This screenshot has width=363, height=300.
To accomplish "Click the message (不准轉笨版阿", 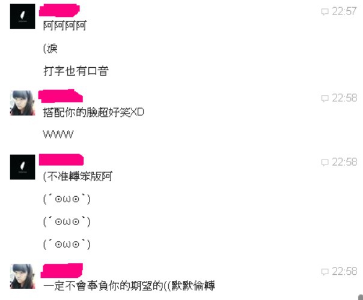I will (x=78, y=176).
